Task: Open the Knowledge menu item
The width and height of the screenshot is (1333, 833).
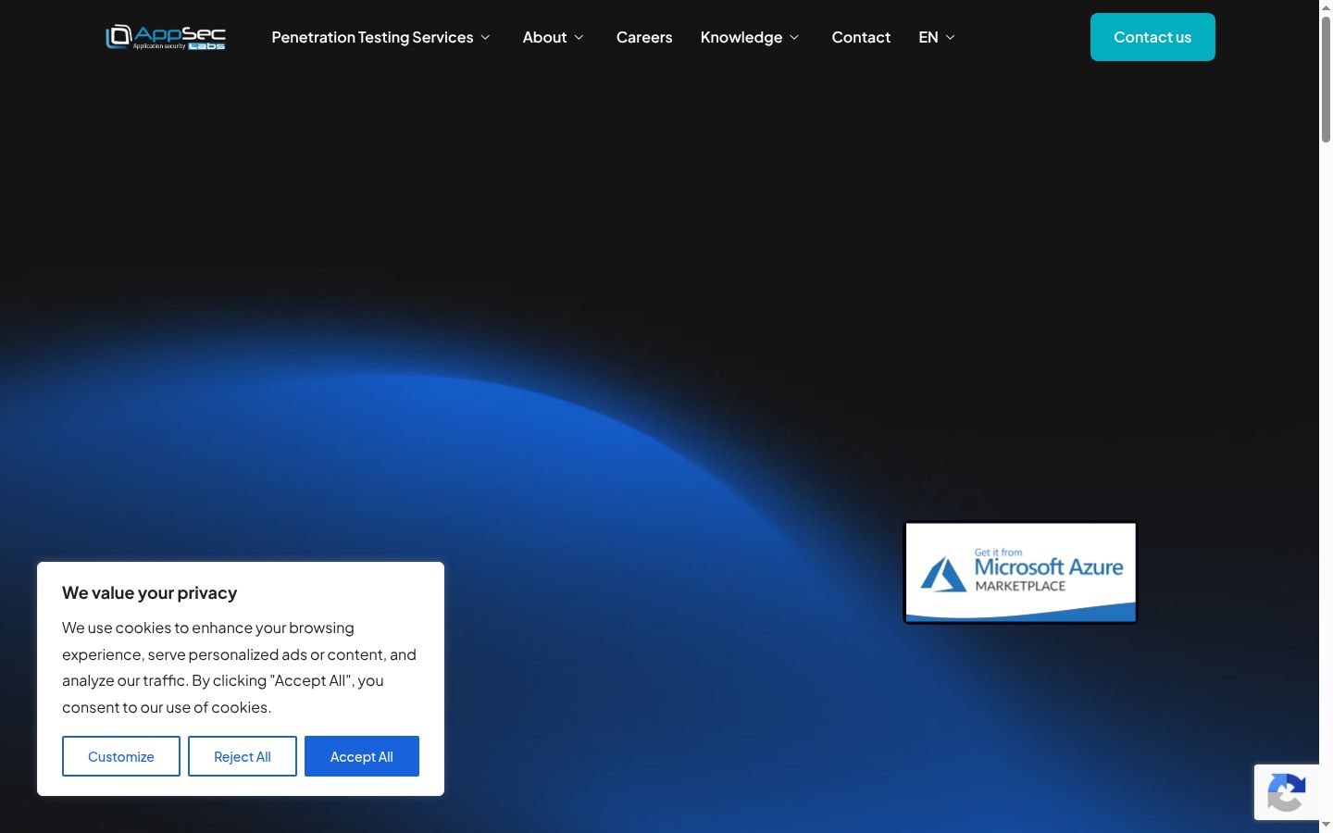Action: (x=741, y=37)
